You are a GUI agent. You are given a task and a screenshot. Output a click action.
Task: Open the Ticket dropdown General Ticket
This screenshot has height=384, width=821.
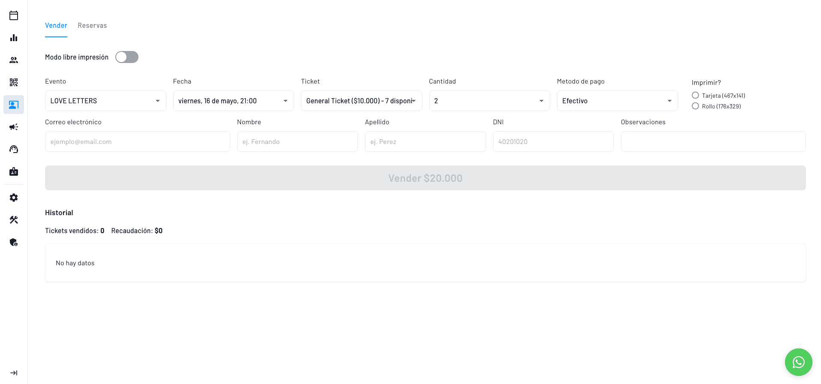tap(361, 101)
